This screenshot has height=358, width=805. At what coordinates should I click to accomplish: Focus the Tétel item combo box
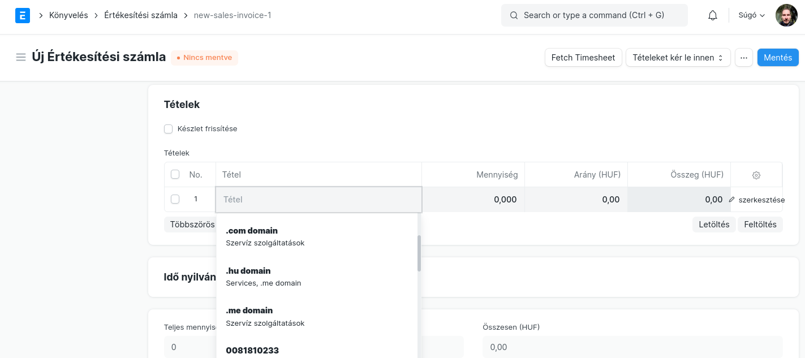point(318,200)
